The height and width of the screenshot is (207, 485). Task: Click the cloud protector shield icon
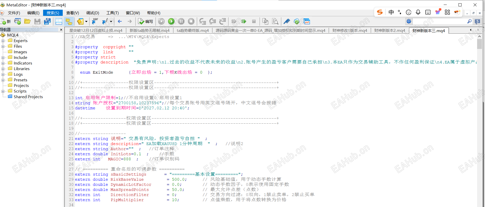[x=297, y=22]
